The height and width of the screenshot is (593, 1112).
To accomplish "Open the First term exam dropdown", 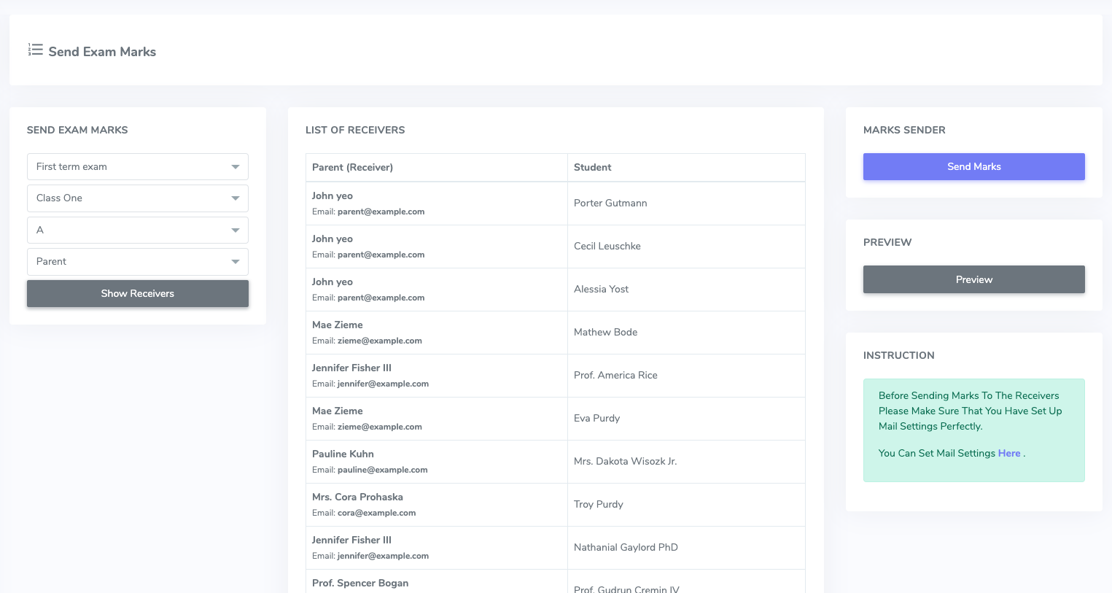I will coord(137,167).
